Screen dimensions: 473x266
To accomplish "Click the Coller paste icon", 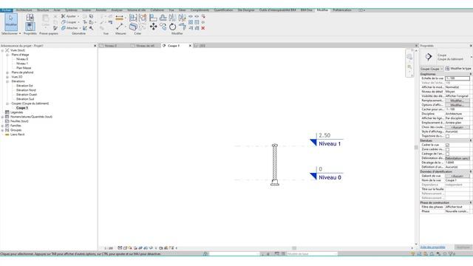I will pyautogui.click(x=46, y=20).
